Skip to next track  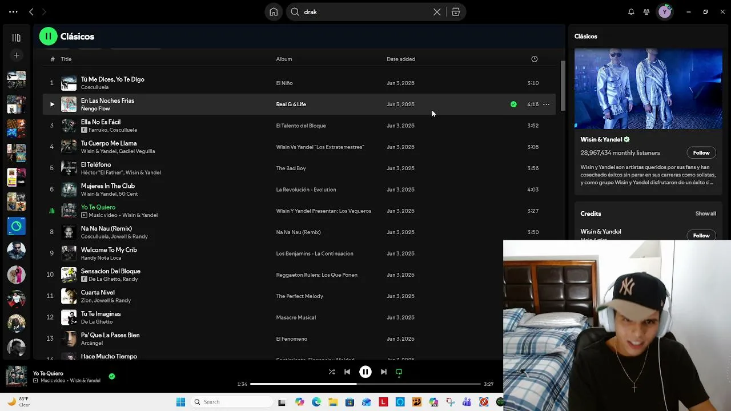384,372
